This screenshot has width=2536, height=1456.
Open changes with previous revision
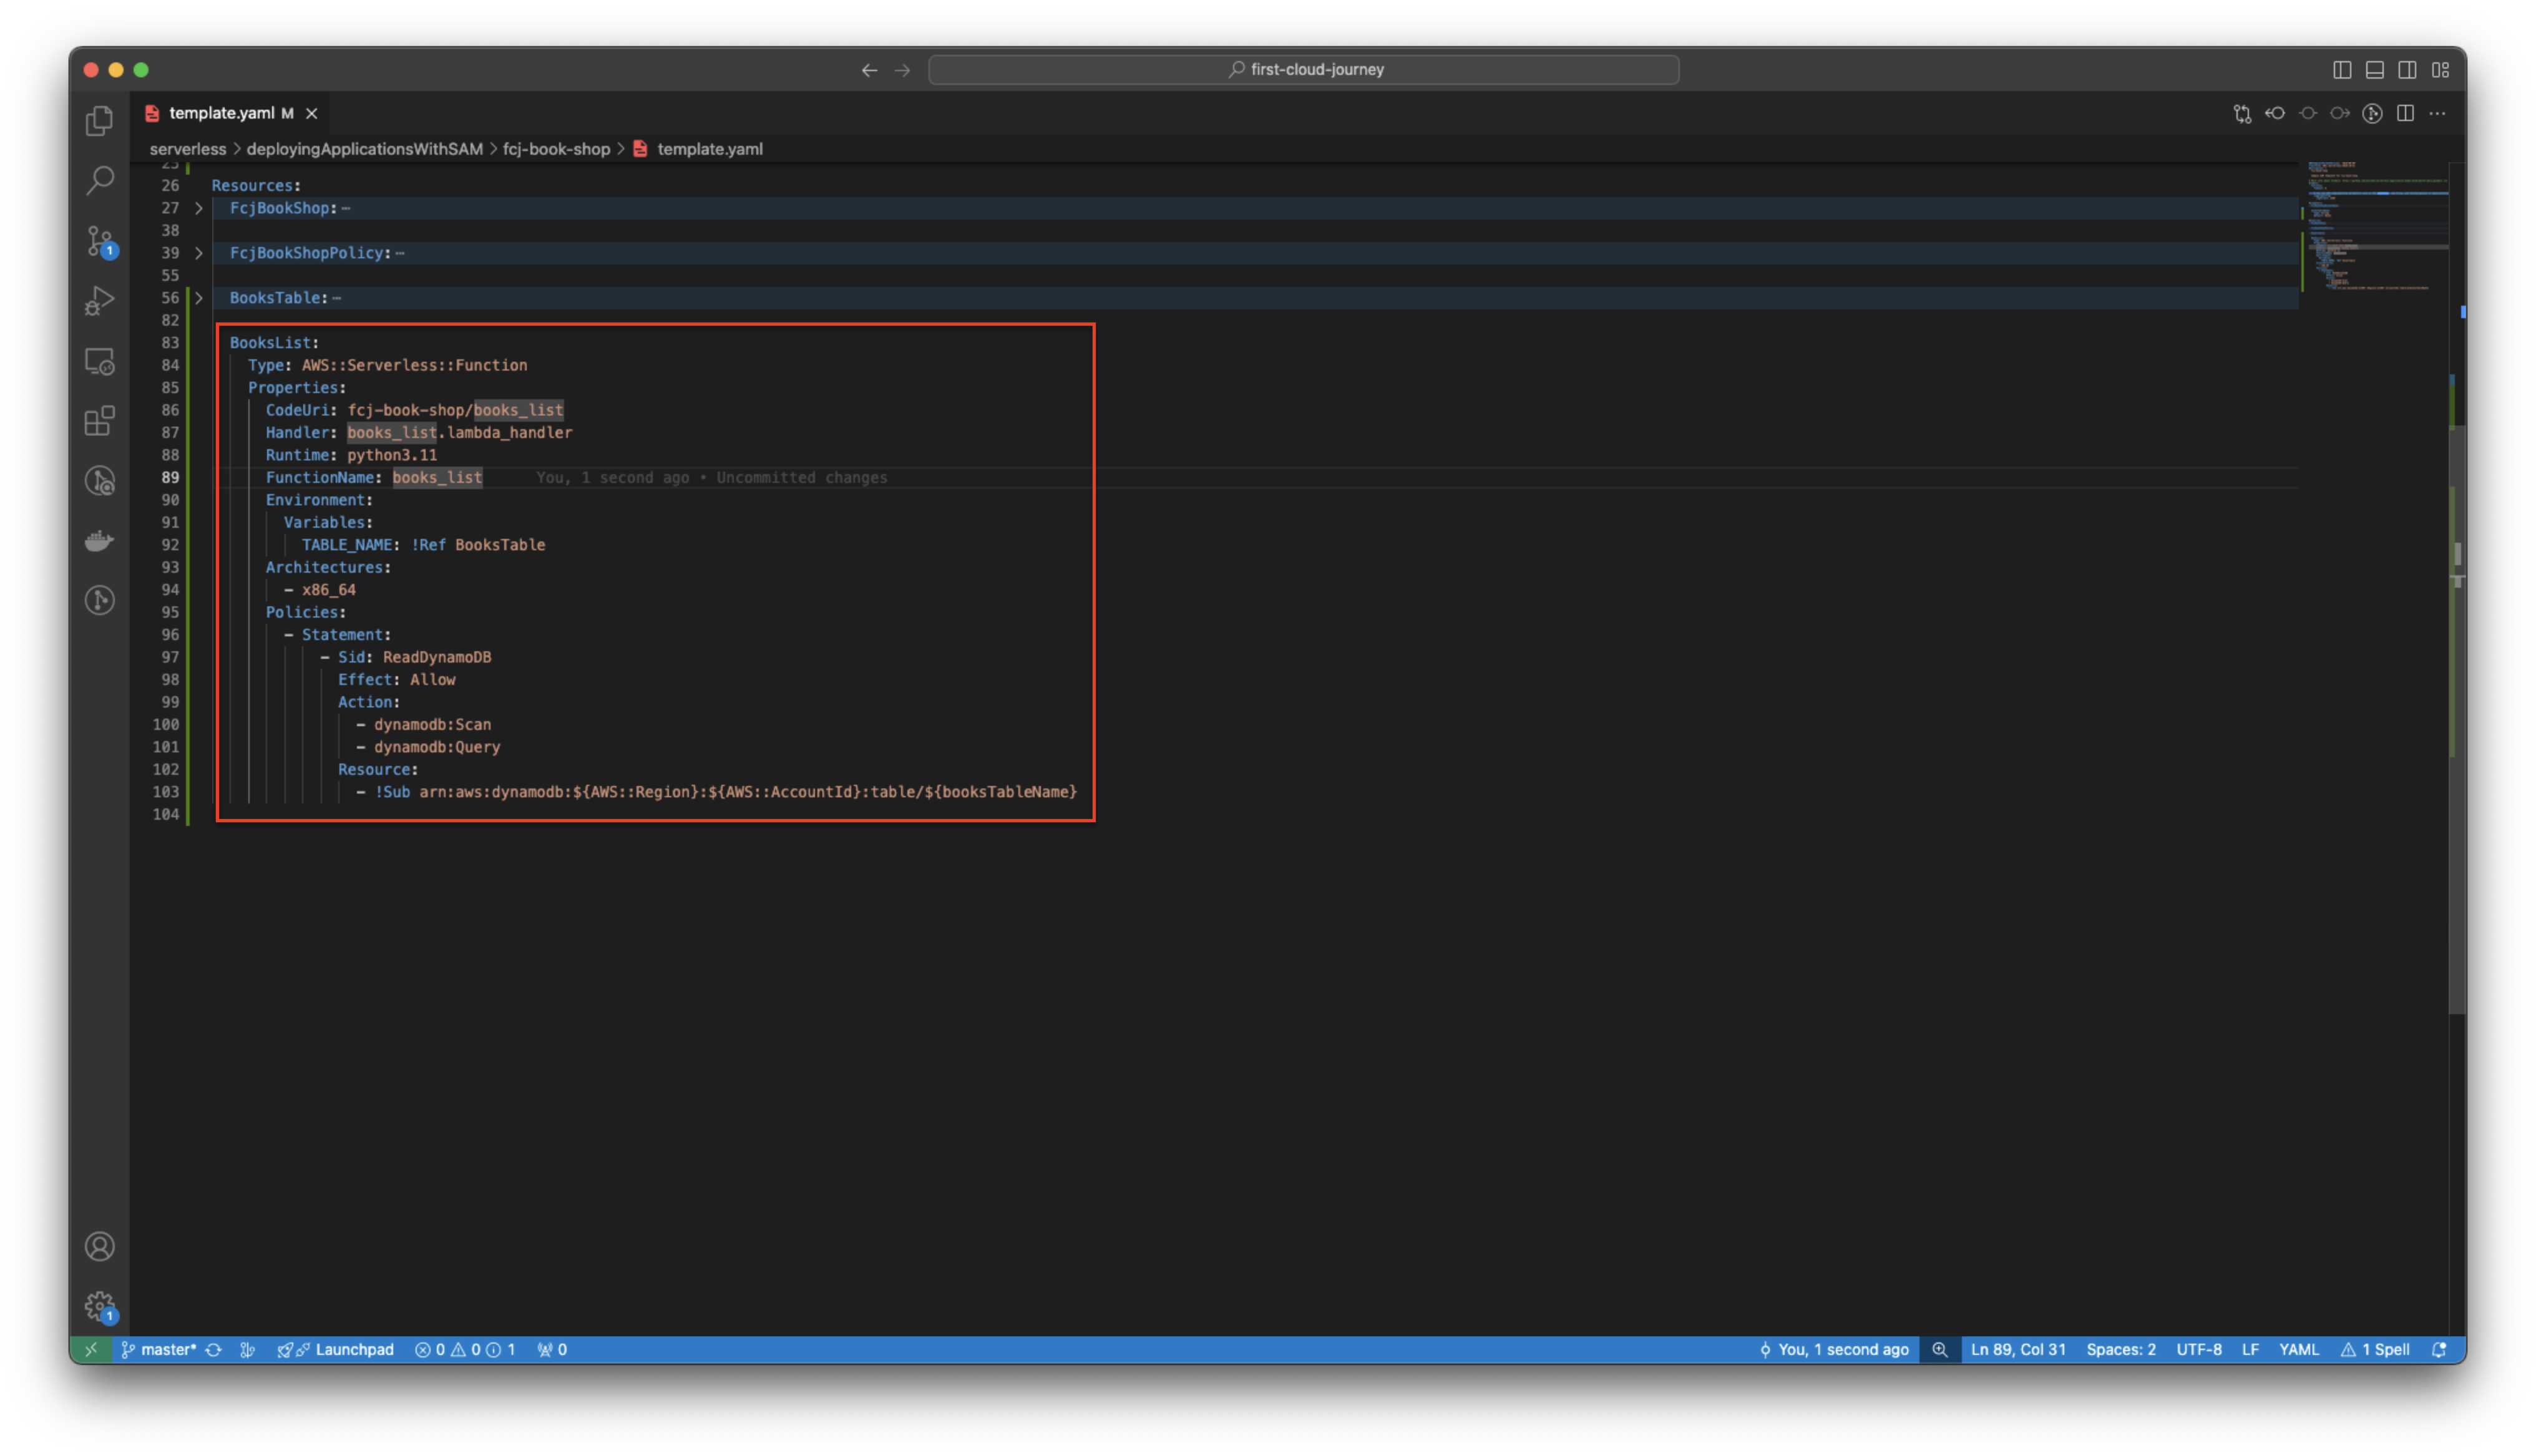2275,113
